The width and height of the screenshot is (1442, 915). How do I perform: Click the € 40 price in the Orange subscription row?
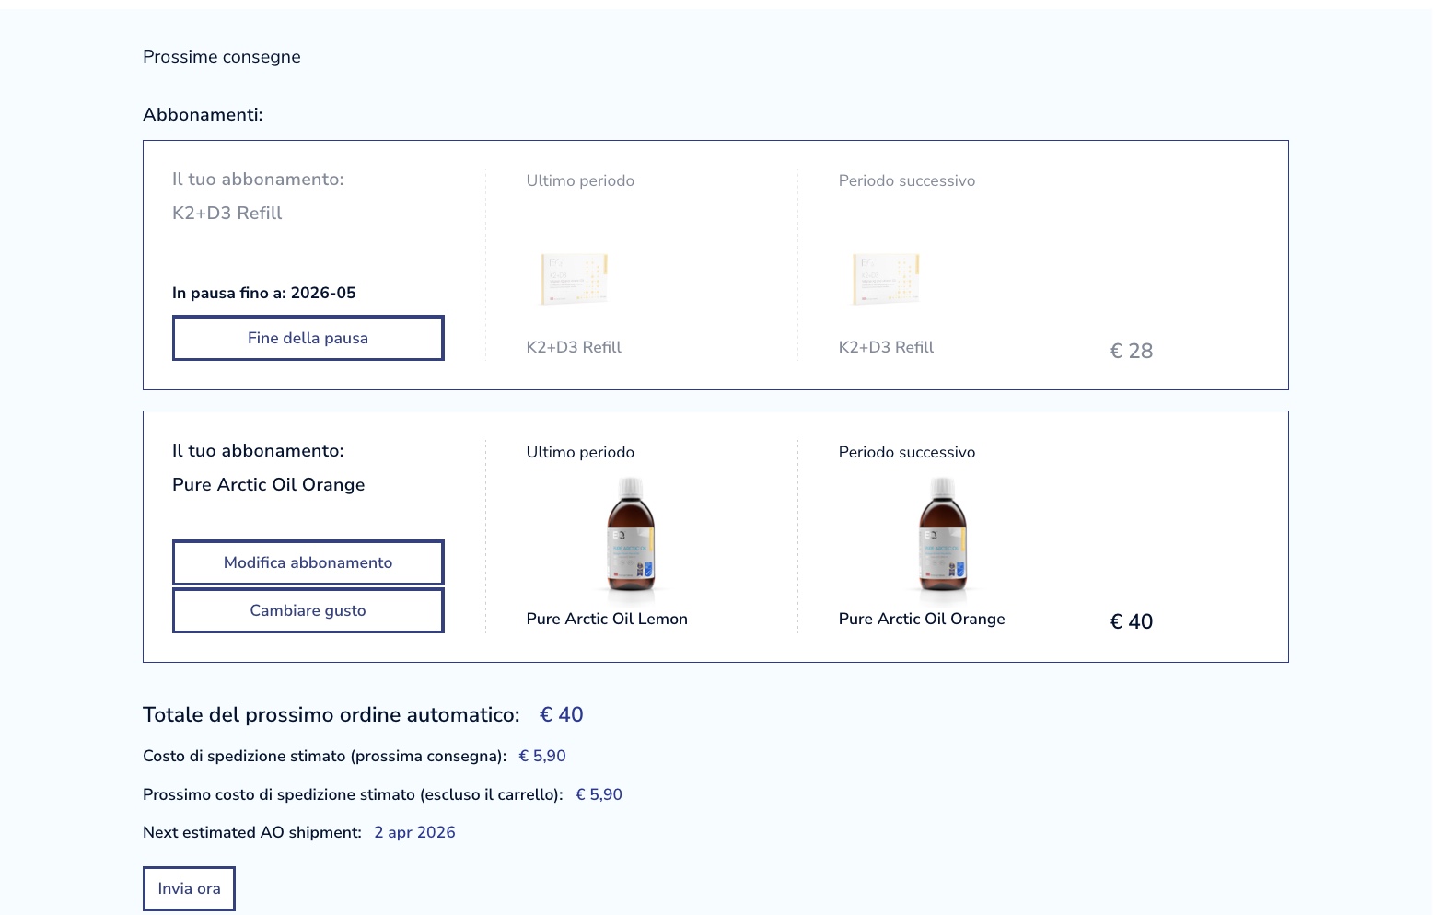point(1131,622)
